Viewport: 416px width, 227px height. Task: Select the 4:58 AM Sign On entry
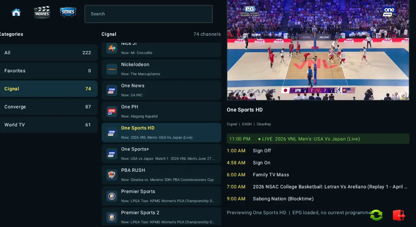click(x=318, y=163)
